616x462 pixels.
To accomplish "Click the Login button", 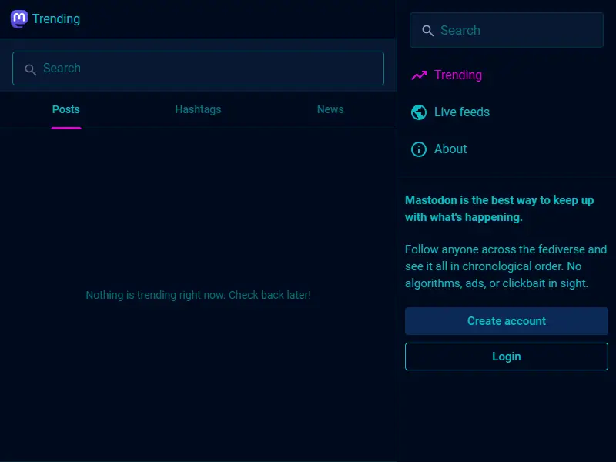I will point(507,357).
